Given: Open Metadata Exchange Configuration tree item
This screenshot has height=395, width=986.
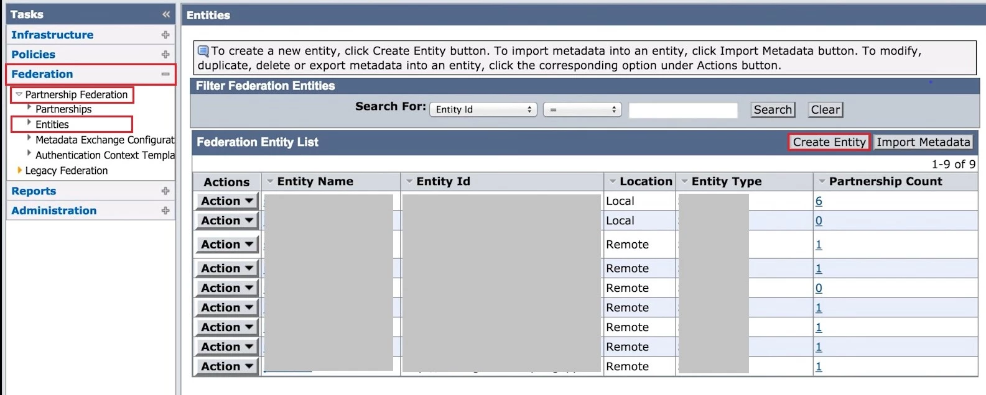Looking at the screenshot, I should point(105,140).
